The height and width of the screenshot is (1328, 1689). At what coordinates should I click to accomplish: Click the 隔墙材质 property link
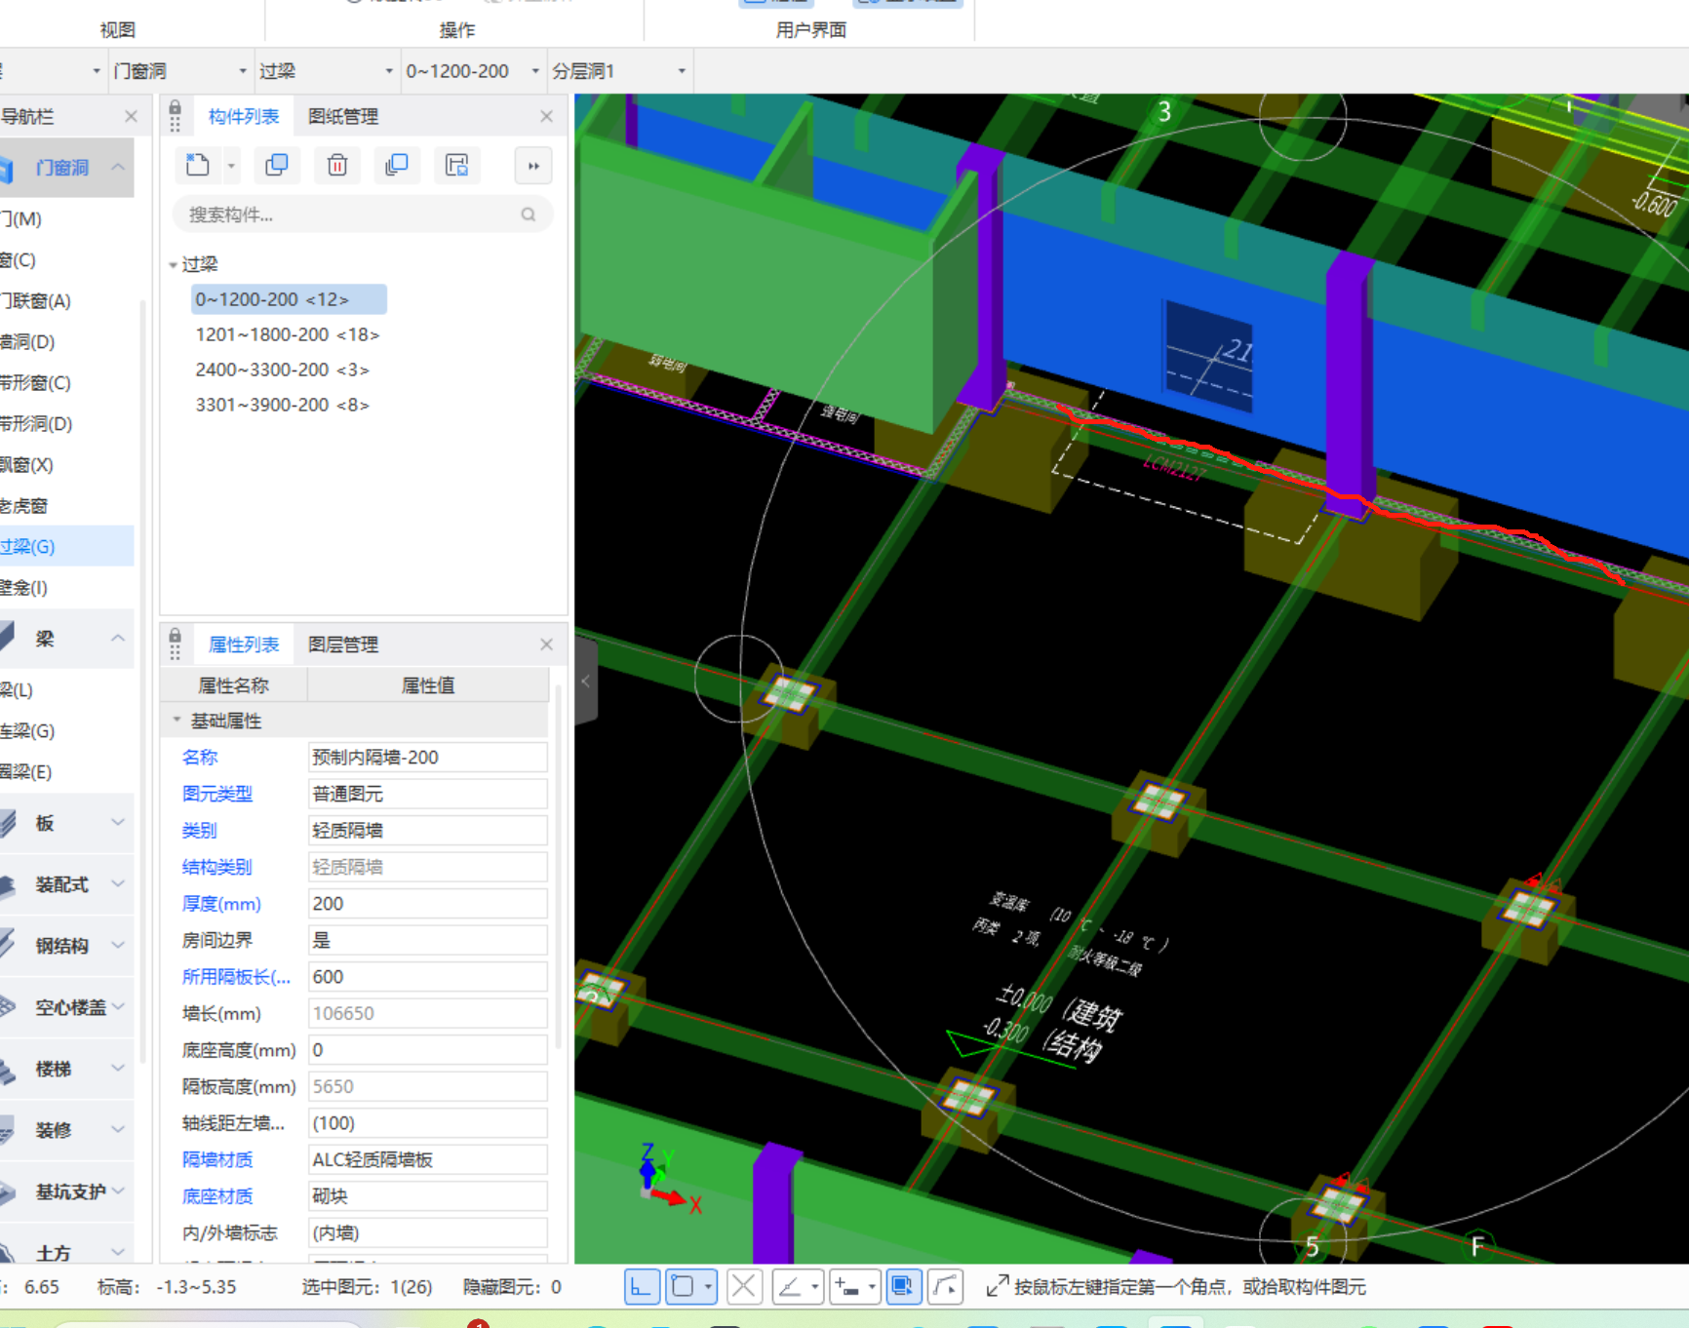(217, 1159)
